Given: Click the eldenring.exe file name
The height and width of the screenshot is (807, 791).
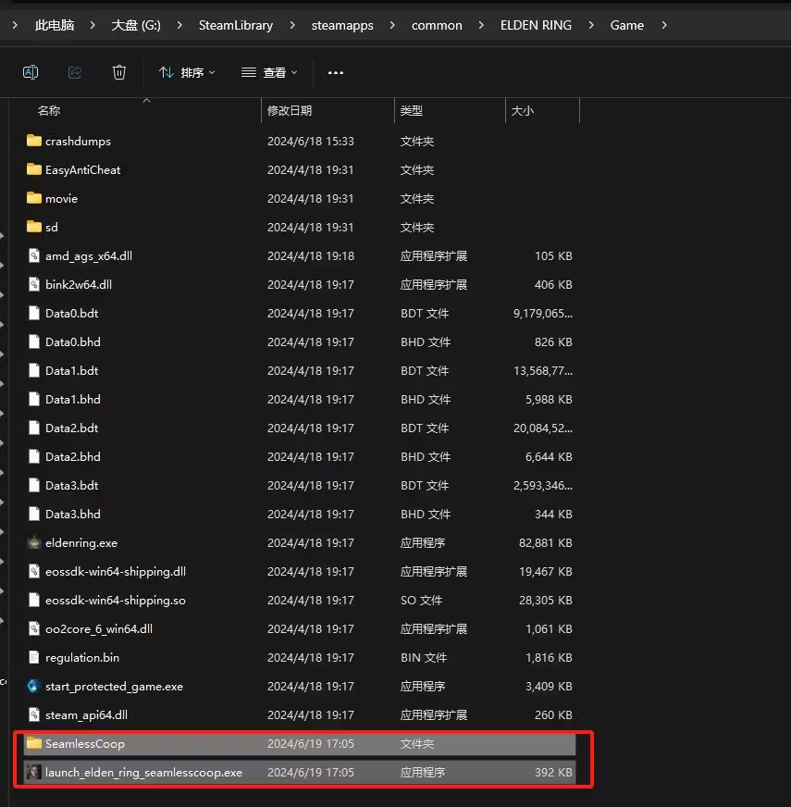Looking at the screenshot, I should tap(81, 543).
